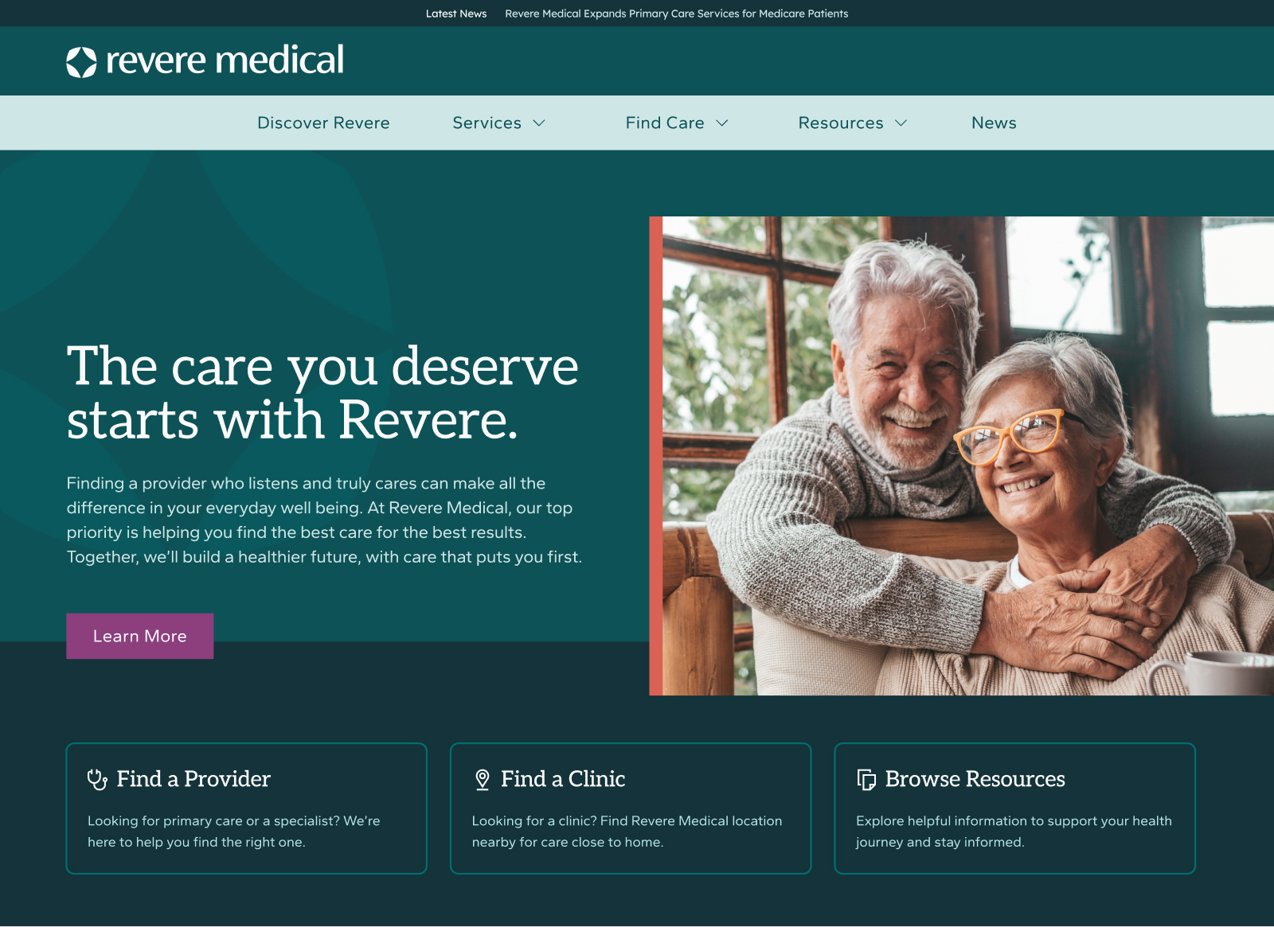The image size is (1274, 927).
Task: Expand the Find Care dropdown chevron
Action: tap(722, 123)
